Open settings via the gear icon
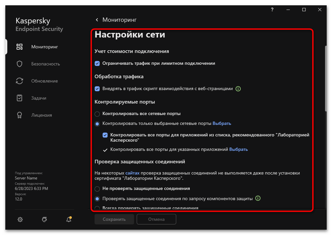Screen dimensions: 332x235 (x=20, y=219)
